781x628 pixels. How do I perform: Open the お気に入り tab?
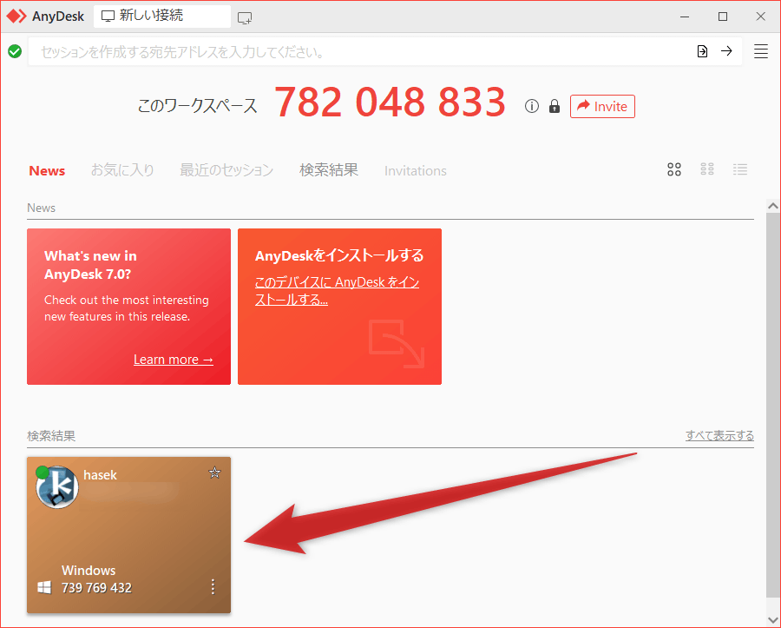pyautogui.click(x=122, y=170)
